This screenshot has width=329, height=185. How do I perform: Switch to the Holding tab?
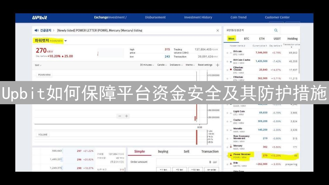pyautogui.click(x=293, y=39)
